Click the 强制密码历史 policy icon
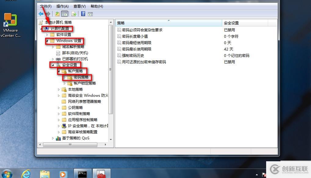The height and width of the screenshot is (178, 311). [119, 55]
